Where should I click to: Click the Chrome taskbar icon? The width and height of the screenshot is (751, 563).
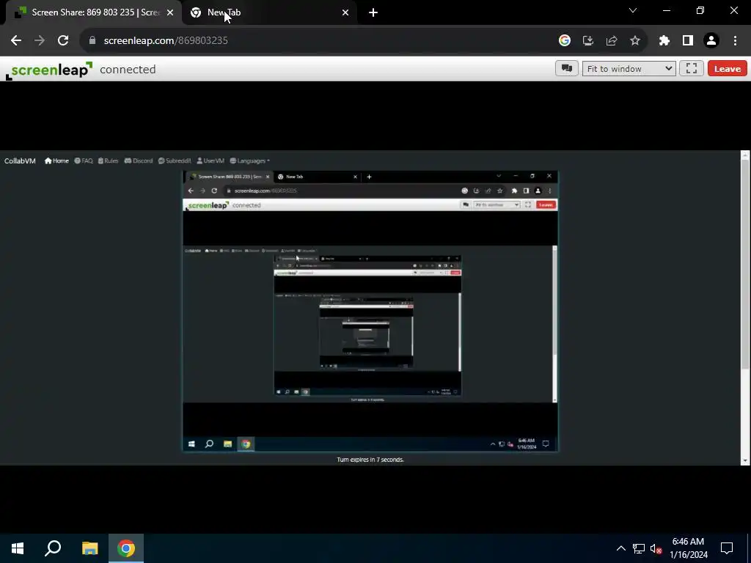pyautogui.click(x=126, y=548)
